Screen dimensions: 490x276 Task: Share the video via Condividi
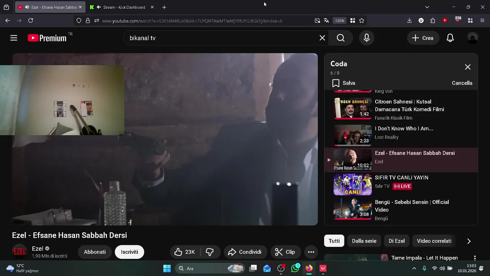pyautogui.click(x=245, y=252)
